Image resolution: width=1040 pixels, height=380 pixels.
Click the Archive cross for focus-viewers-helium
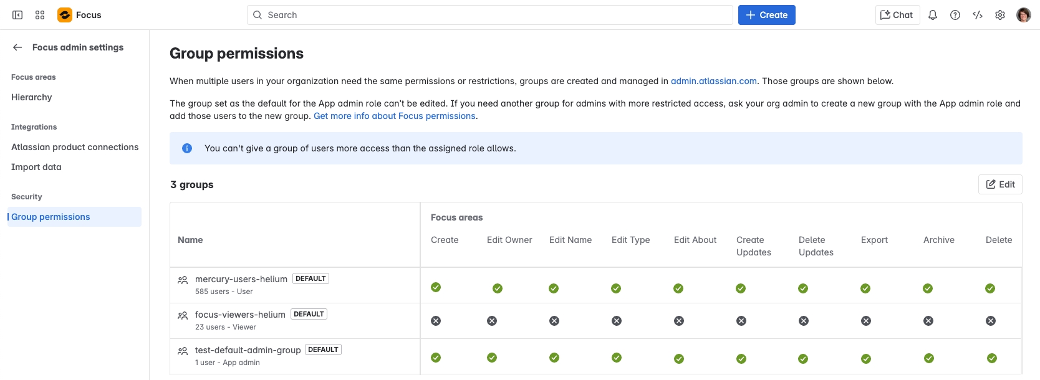pos(928,321)
